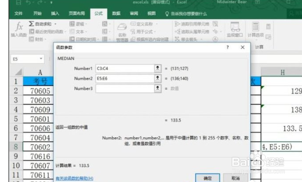Screen dimensions: 302x182
Task: Select the Formulas tab
Action: point(98,14)
